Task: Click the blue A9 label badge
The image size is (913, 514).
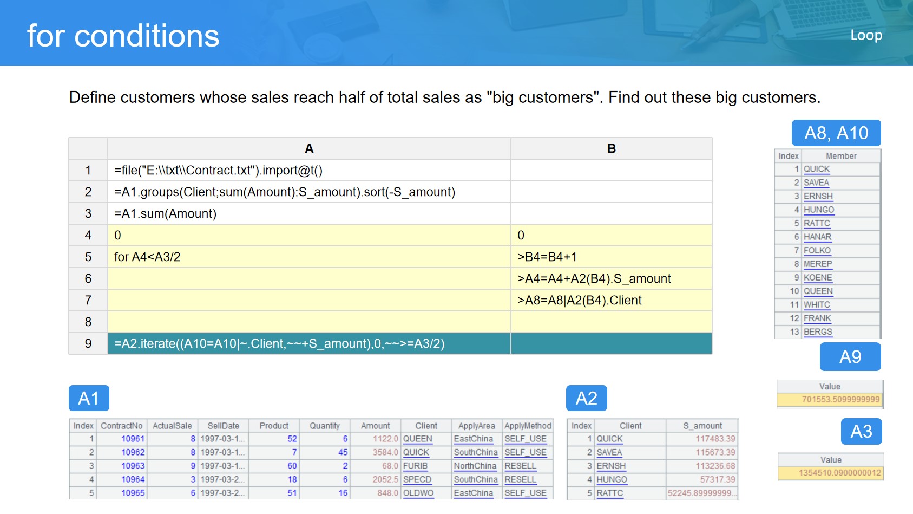Action: [850, 357]
